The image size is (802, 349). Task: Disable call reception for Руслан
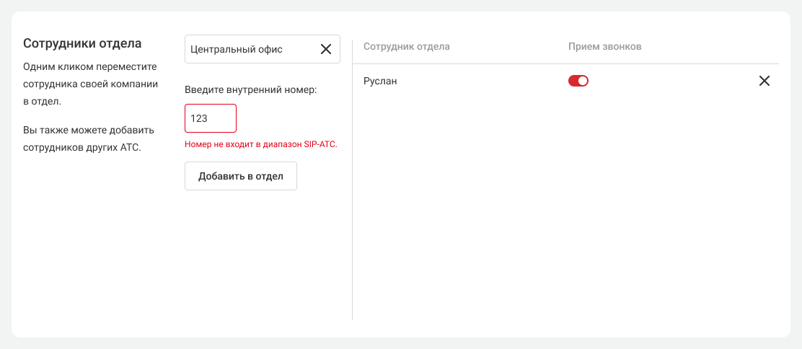[578, 81]
